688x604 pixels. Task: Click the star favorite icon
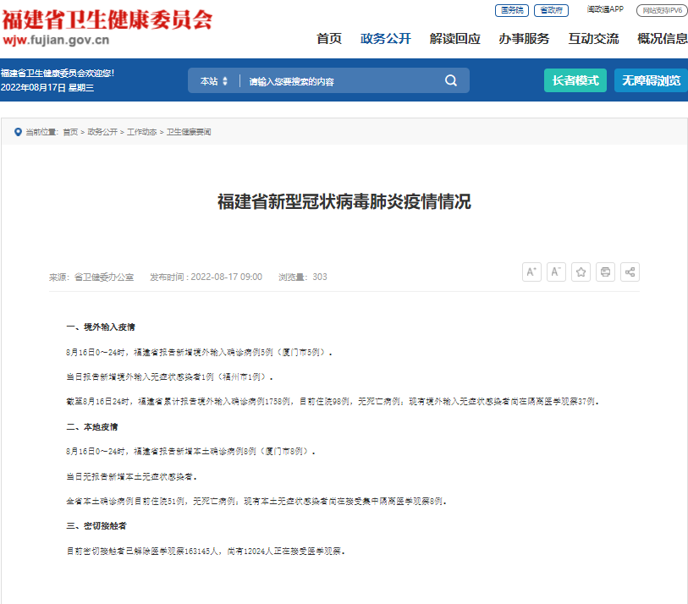581,272
